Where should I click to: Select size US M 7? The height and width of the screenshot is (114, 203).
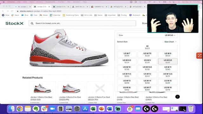pyautogui.click(x=127, y=54)
